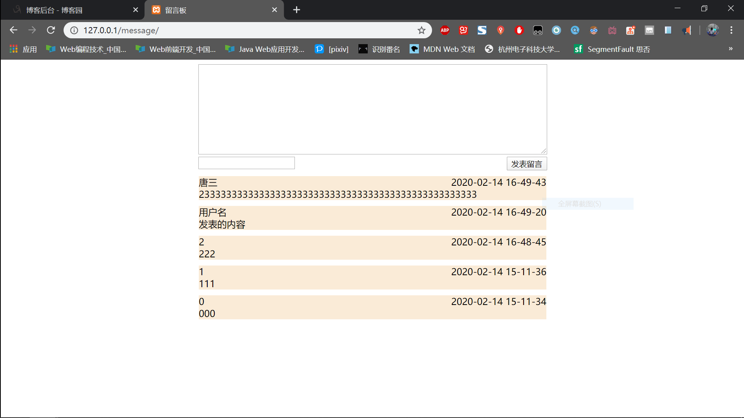The height and width of the screenshot is (418, 744).
Task: Click the red stop-hand extension icon
Action: click(519, 30)
